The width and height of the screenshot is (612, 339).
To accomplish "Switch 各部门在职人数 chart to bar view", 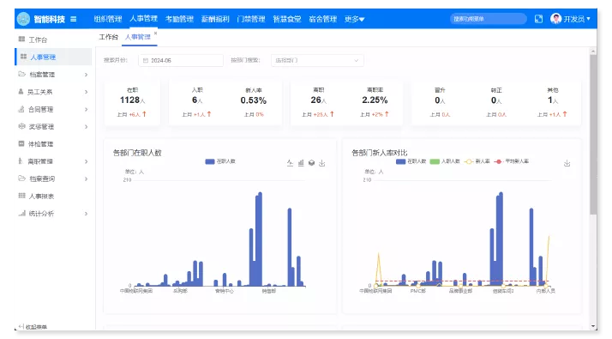I will tap(301, 163).
